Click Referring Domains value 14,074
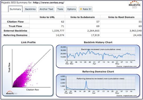The image size is (143, 100). tap(60, 35)
